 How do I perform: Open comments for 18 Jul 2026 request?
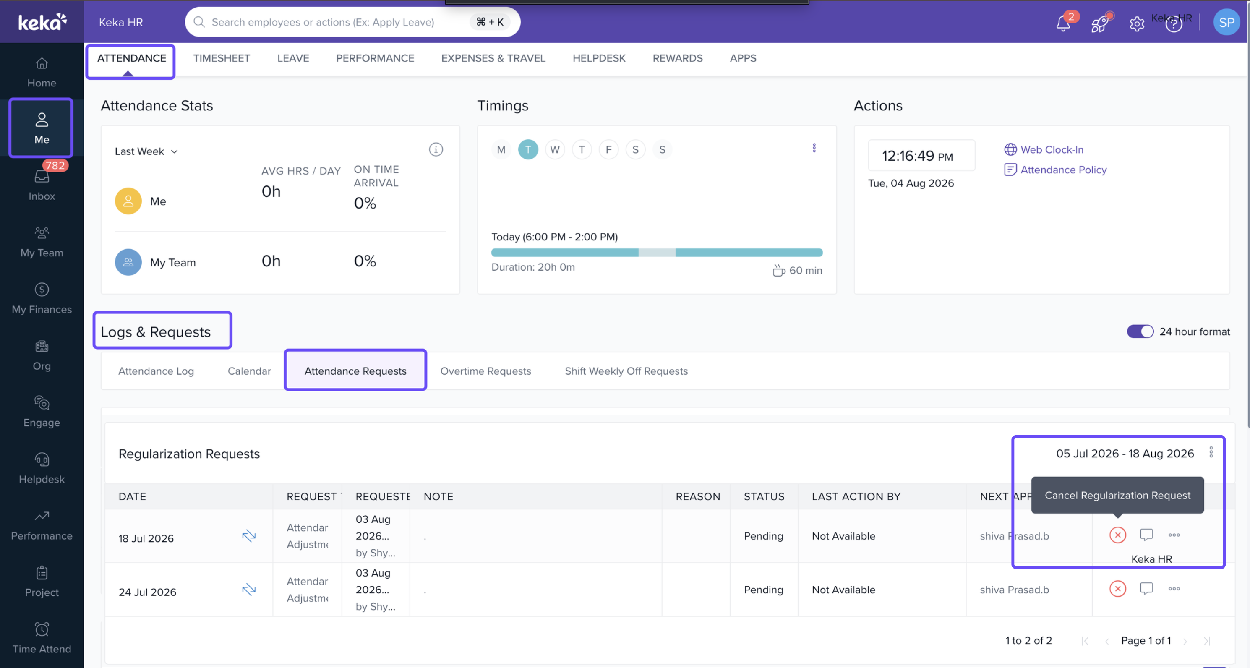coord(1146,535)
